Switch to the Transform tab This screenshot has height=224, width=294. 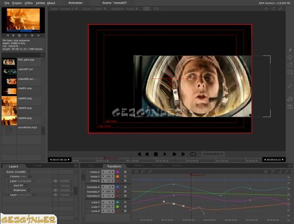click(x=114, y=166)
